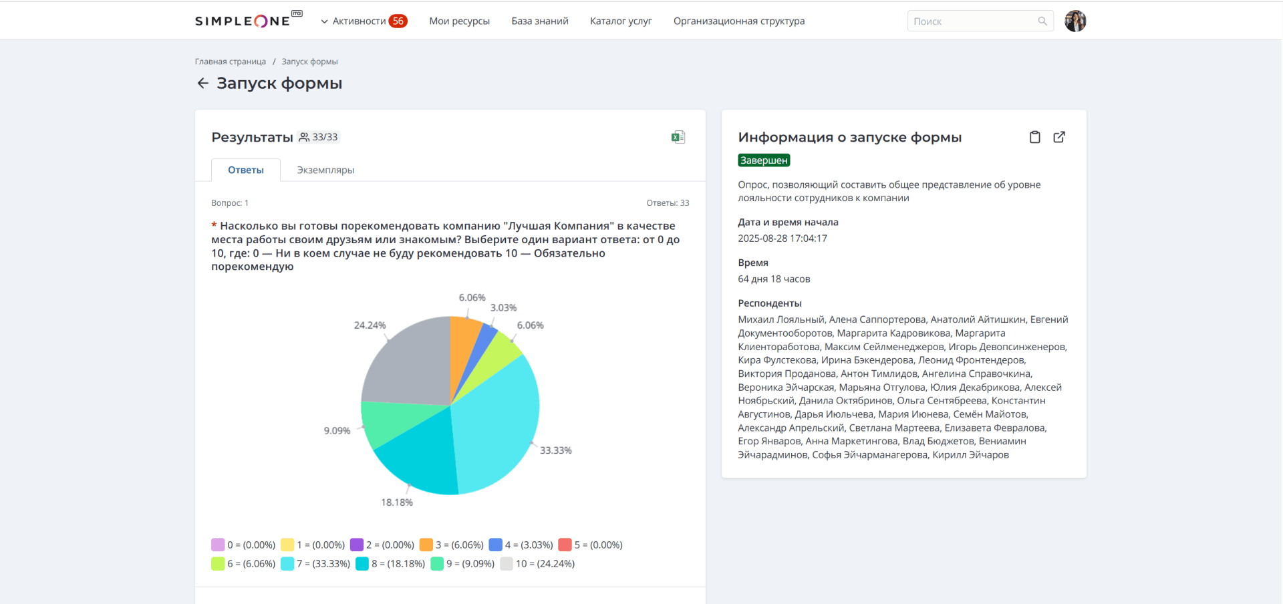This screenshot has height=604, width=1283.
Task: Toggle legend swatch for 10 = (24.24%)
Action: click(507, 564)
